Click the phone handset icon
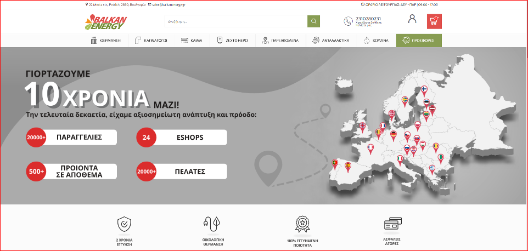 pyautogui.click(x=348, y=21)
